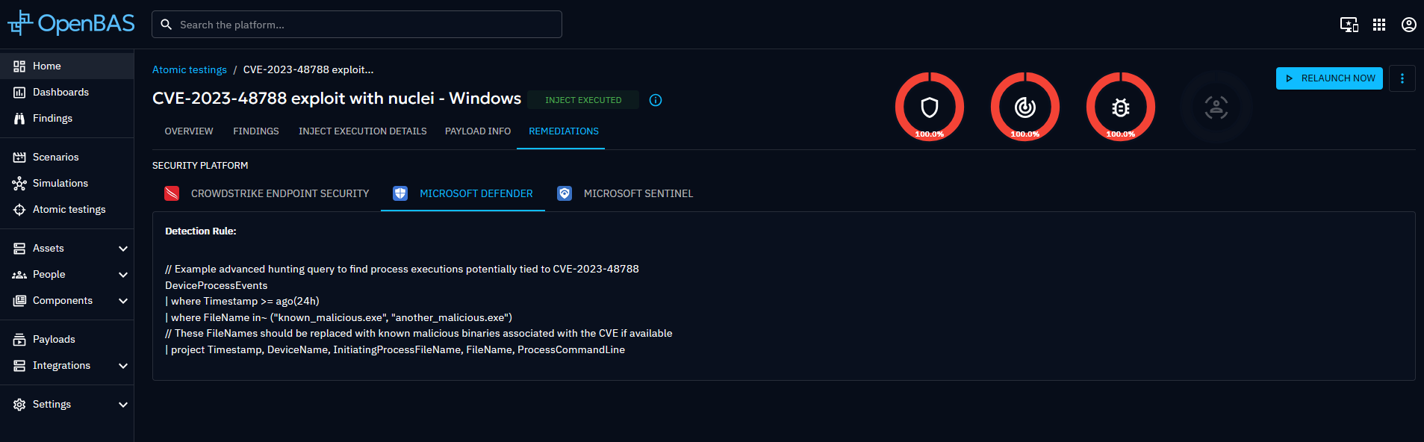Open the user account profile icon
This screenshot has width=1424, height=442.
1408,25
